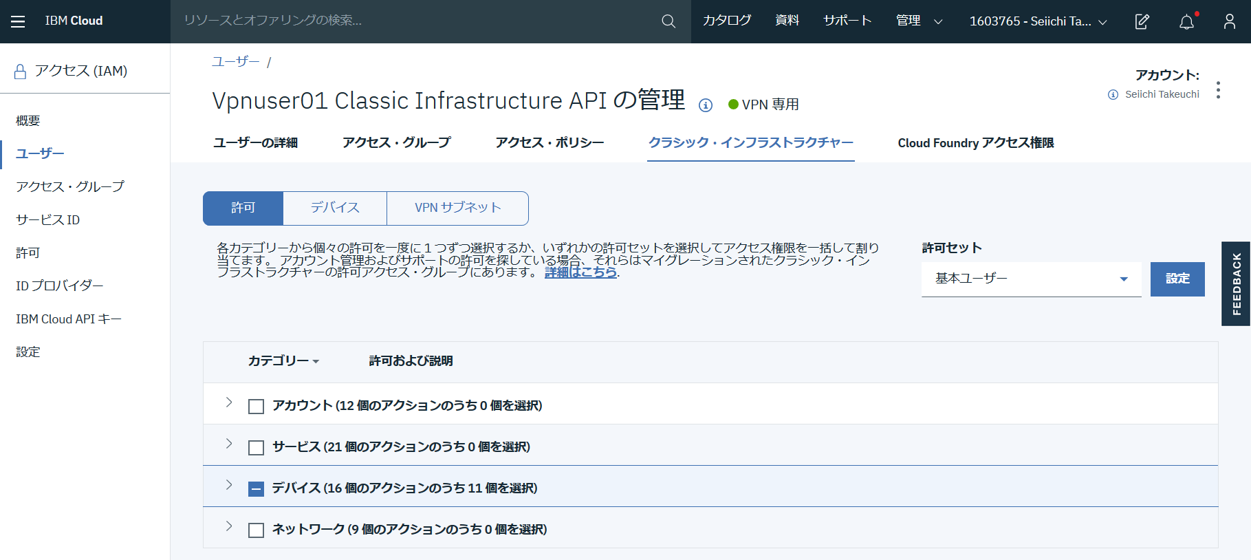Open サービス ID in sidebar
Image resolution: width=1251 pixels, height=560 pixels.
[x=48, y=220]
